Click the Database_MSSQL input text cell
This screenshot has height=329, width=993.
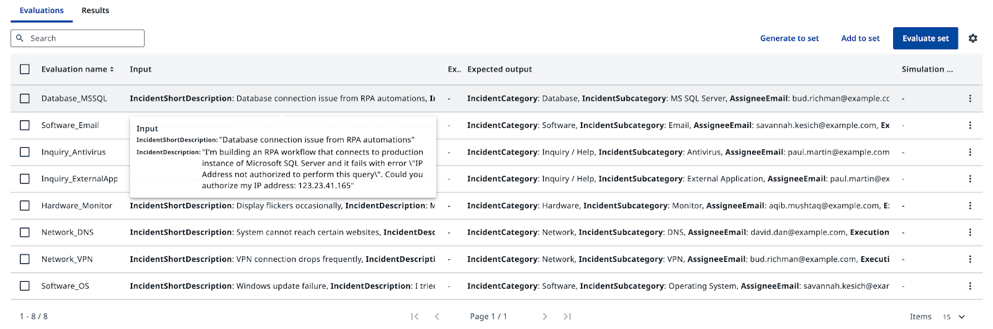pyautogui.click(x=282, y=99)
